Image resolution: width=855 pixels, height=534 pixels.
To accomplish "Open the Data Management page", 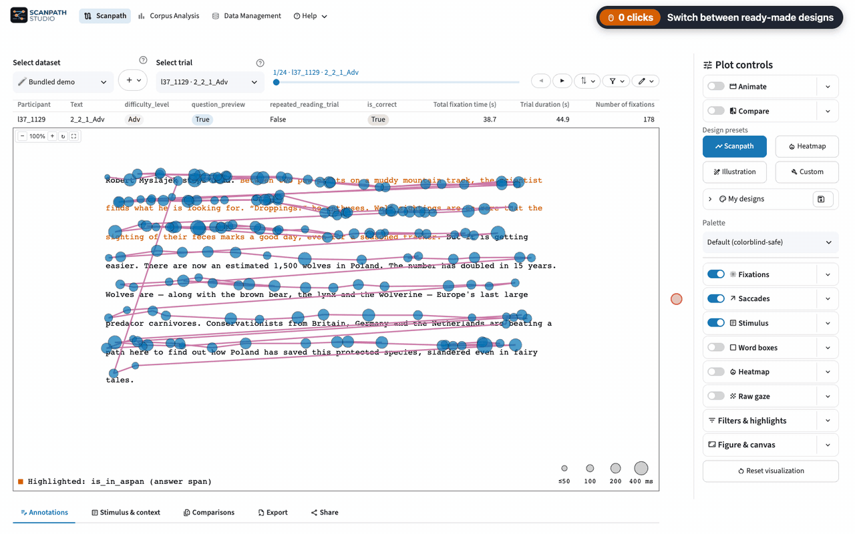I will 246,16.
